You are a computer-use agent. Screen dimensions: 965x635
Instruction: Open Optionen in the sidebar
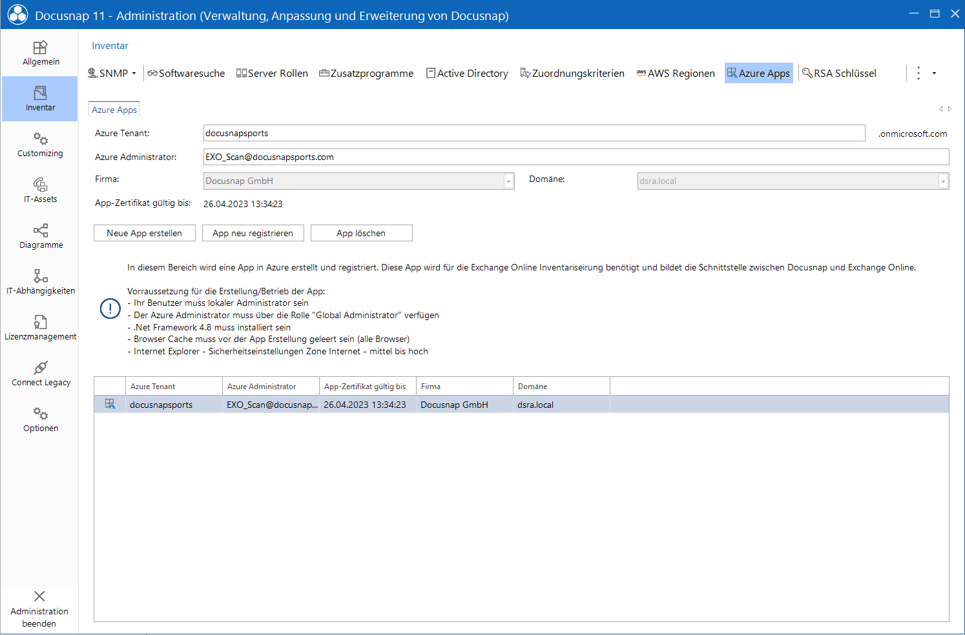40,419
